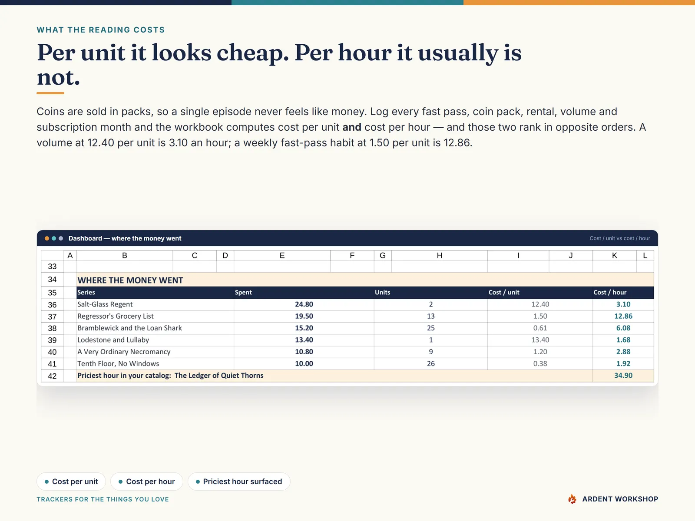Image resolution: width=695 pixels, height=521 pixels.
Task: Click the cost per unit value 12.40
Action: tap(540, 304)
